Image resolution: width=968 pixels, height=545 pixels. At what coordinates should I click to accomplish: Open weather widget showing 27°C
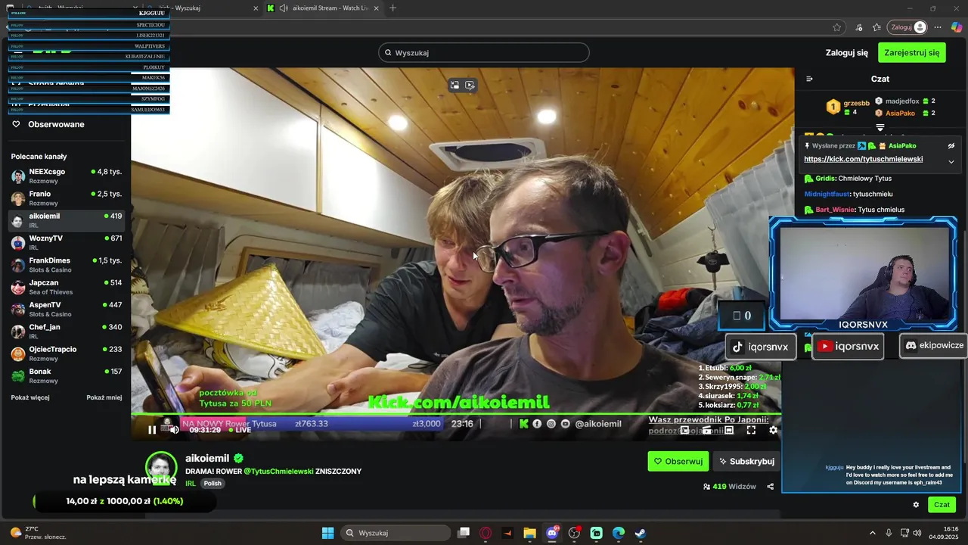(38, 533)
